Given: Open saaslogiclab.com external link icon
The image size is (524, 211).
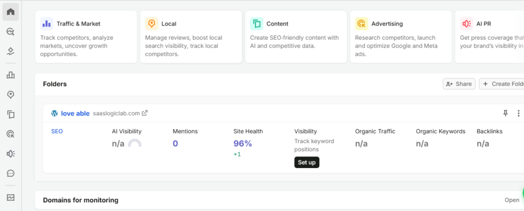Looking at the screenshot, I should click(x=145, y=113).
